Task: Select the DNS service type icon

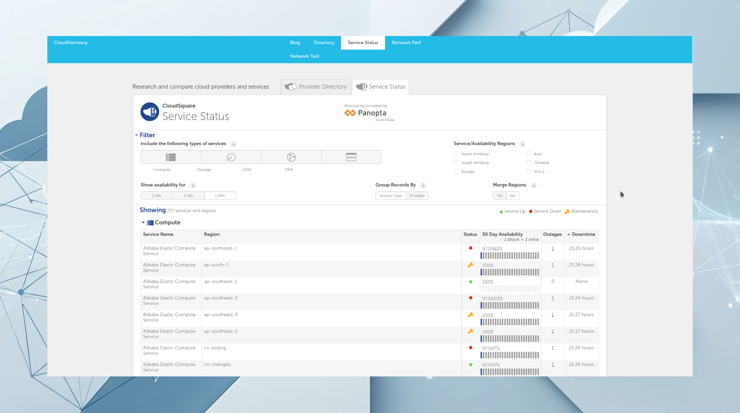Action: pyautogui.click(x=351, y=156)
